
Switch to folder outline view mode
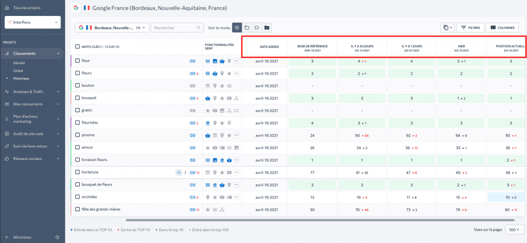click(247, 28)
